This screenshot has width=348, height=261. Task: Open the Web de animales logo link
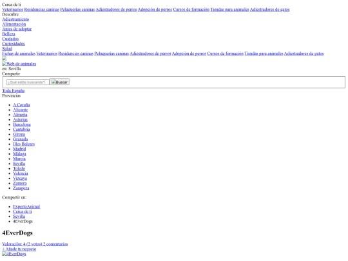tap(19, 64)
